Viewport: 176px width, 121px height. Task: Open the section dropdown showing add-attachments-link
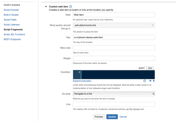(114, 25)
